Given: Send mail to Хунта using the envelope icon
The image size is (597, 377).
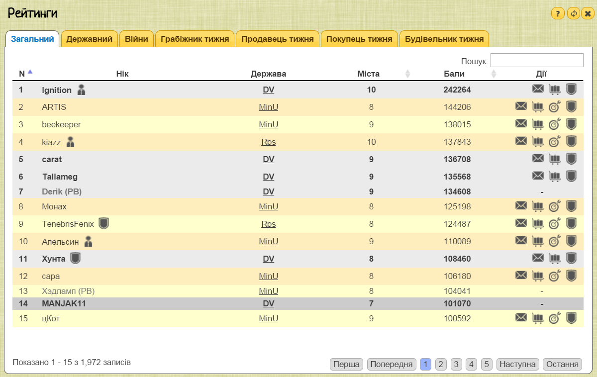Looking at the screenshot, I should click(x=538, y=258).
